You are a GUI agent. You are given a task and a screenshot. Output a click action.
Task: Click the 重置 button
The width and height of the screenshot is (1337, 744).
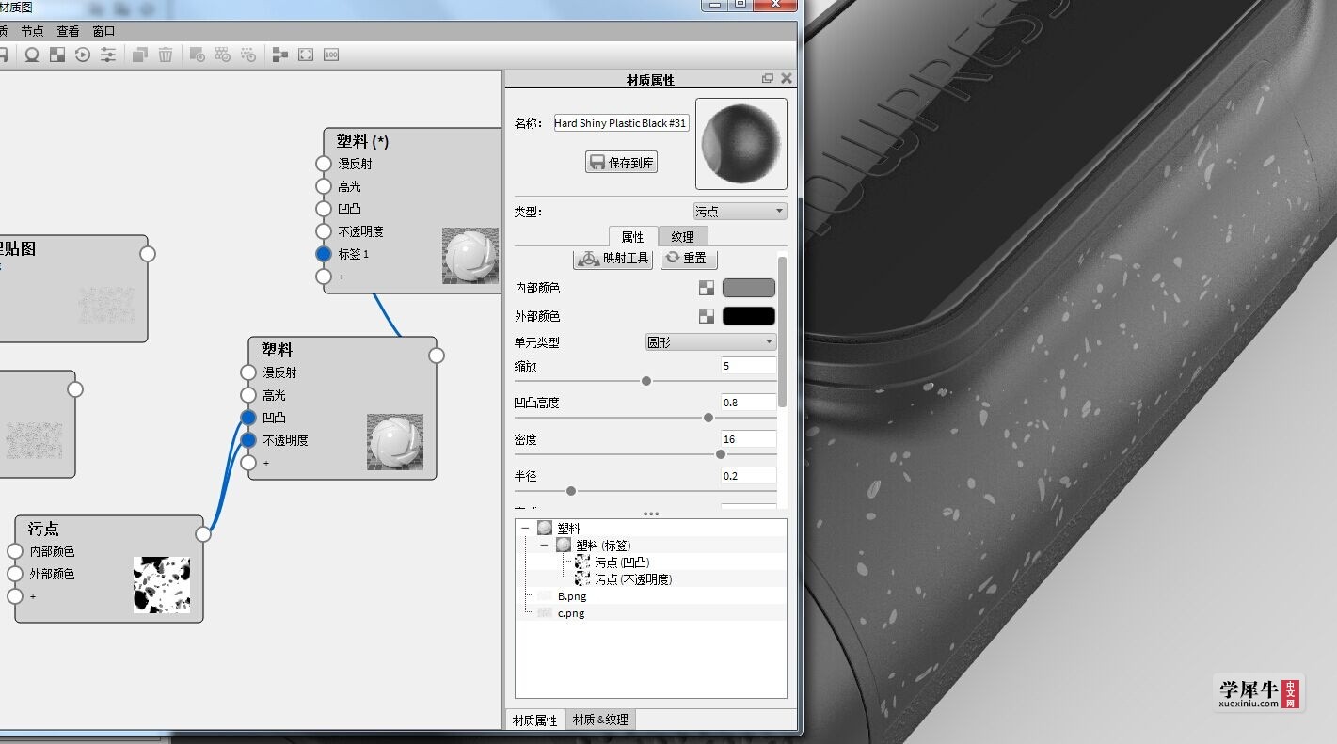[689, 258]
